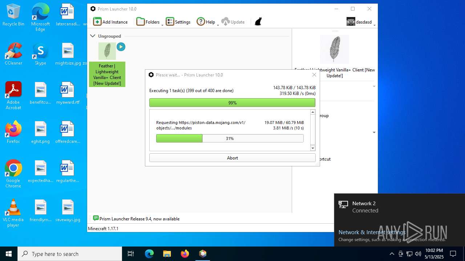Click the volume tray icon
The height and width of the screenshot is (261, 465).
[x=418, y=254]
